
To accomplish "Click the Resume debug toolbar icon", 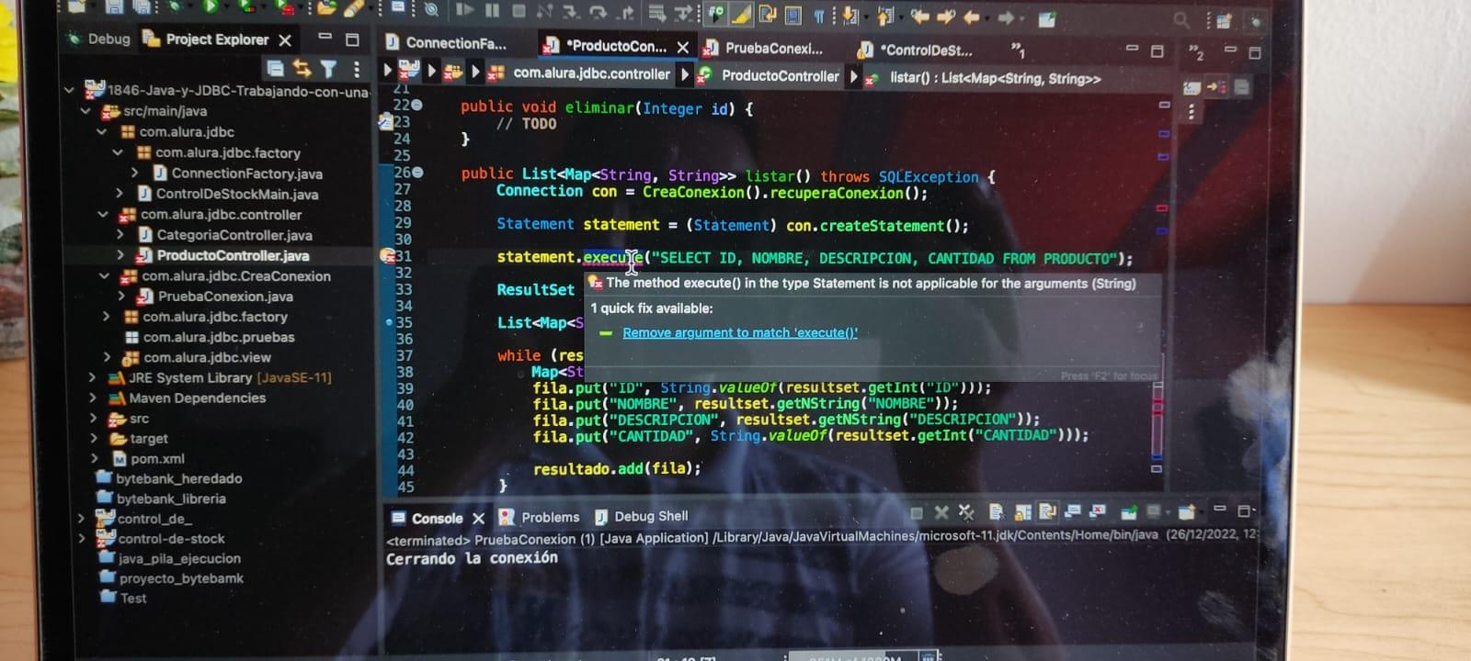I will 465,10.
